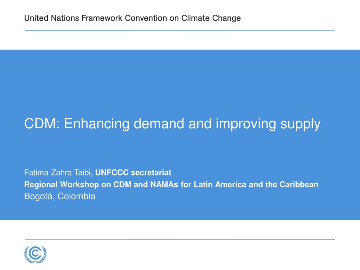Image resolution: width=360 pixels, height=270 pixels.
Task: Click the thin blue line above the logo
Action: (180, 239)
